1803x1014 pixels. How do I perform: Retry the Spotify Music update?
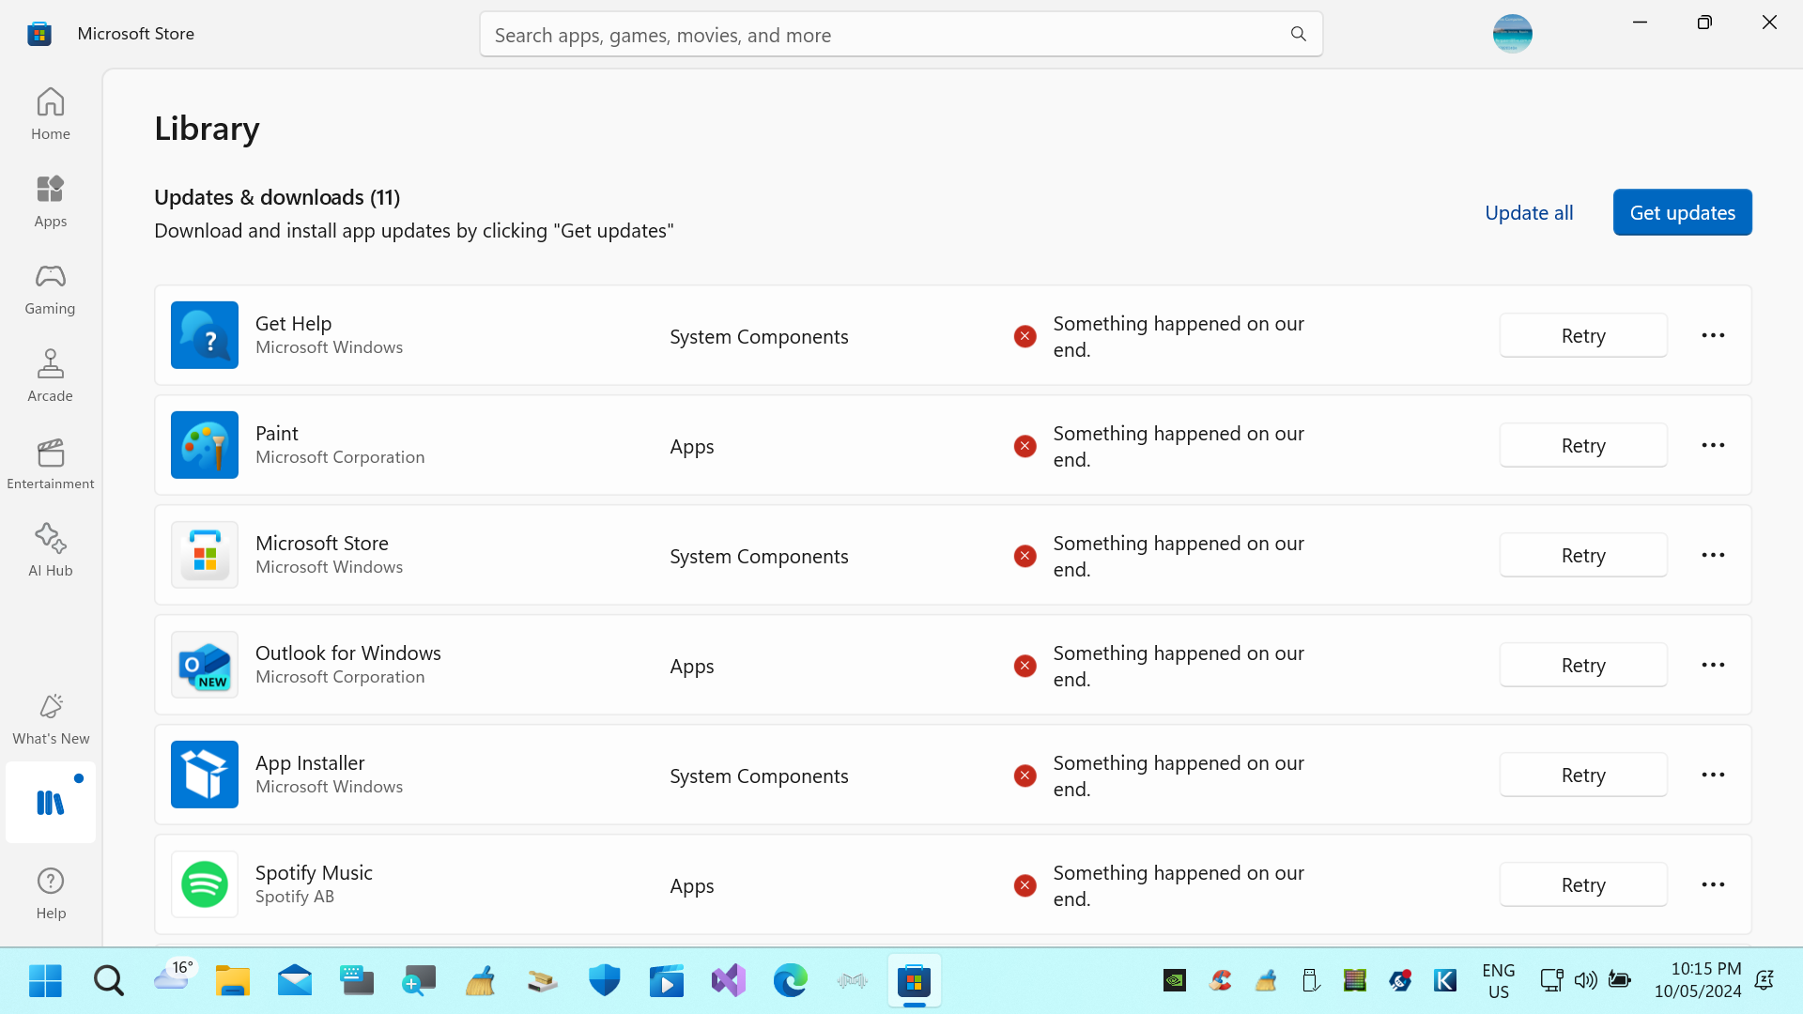point(1583,884)
